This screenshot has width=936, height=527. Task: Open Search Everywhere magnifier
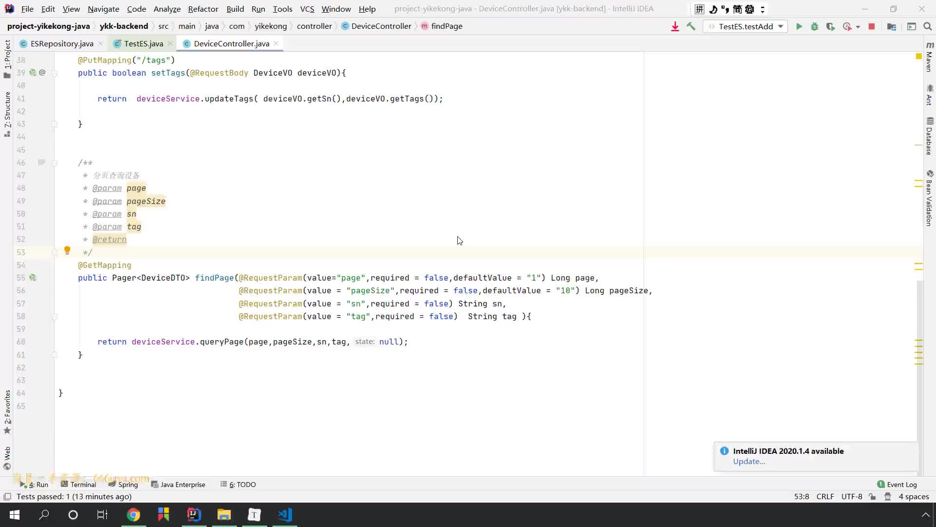point(928,26)
